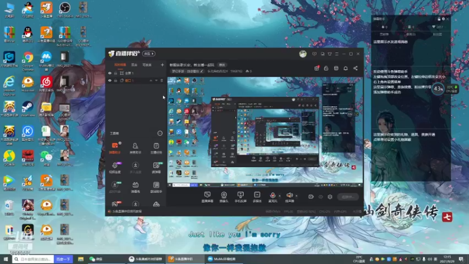Open the Google Chrome desktop icon
This screenshot has height=264, width=469.
point(28,61)
